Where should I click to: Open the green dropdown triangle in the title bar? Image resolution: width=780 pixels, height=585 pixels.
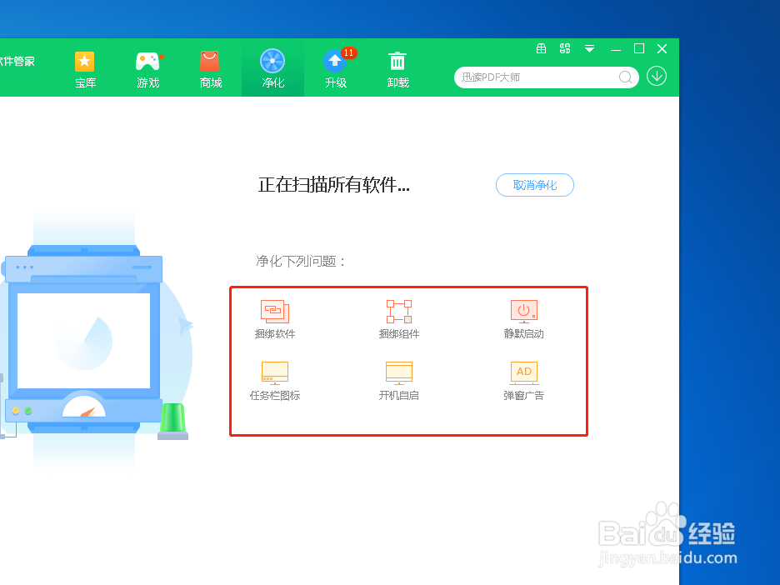click(x=590, y=49)
